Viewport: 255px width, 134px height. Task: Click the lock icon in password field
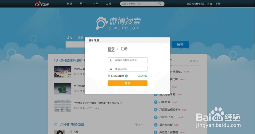111,69
